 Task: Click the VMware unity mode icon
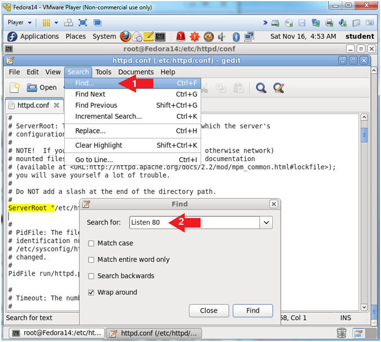98,23
